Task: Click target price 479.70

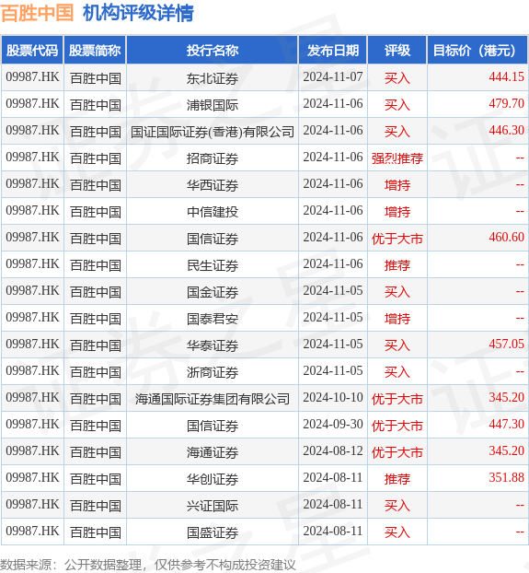Action: 506,103
